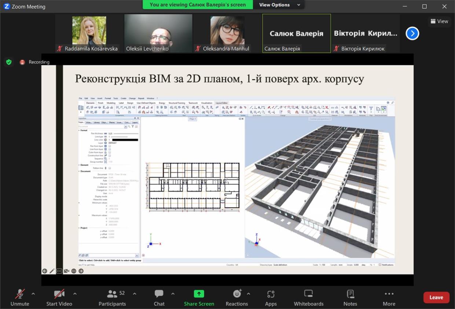Open the Reactions menu
The image size is (455, 309).
237,297
